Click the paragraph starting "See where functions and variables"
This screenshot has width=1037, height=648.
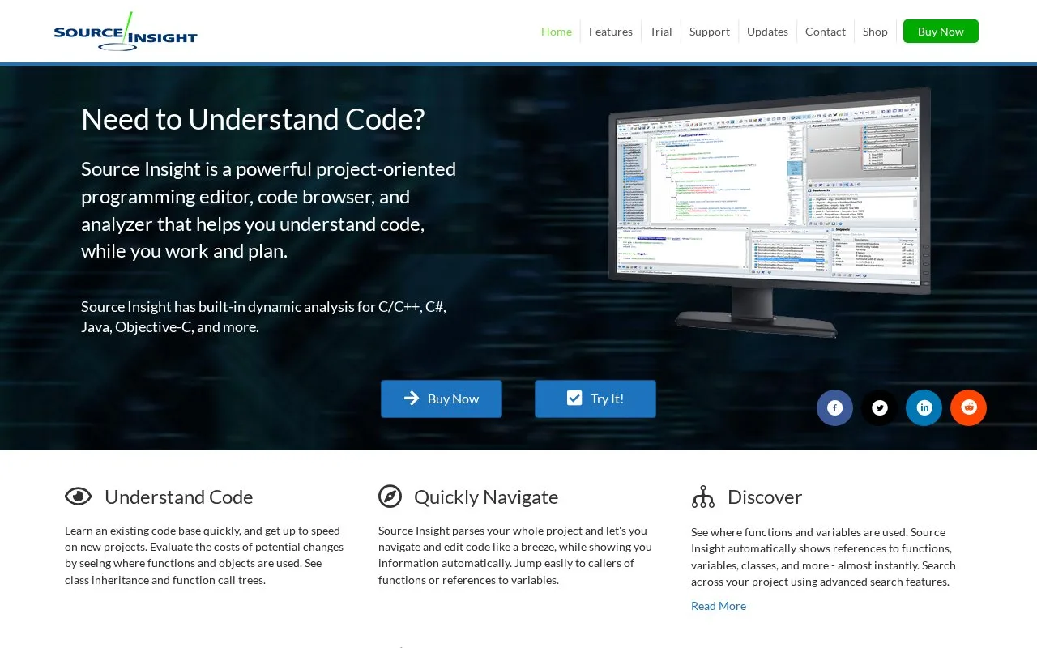(824, 557)
